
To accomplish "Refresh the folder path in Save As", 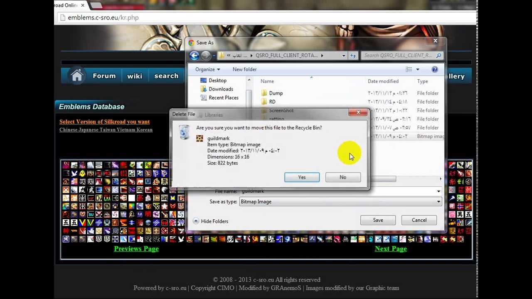I will [353, 55].
